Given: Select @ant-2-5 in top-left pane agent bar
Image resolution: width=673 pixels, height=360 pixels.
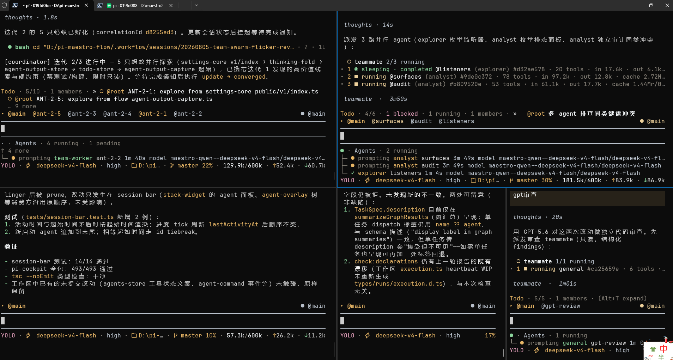Looking at the screenshot, I should tap(47, 114).
